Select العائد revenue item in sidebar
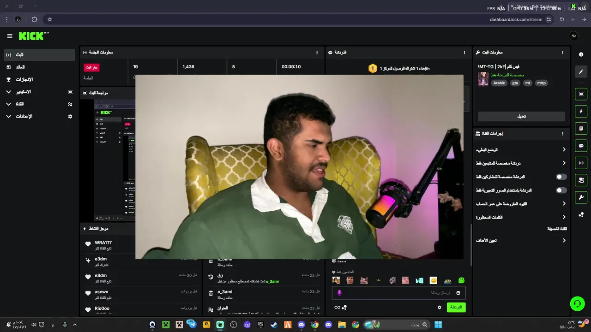The height and width of the screenshot is (332, 591). pyautogui.click(x=39, y=67)
